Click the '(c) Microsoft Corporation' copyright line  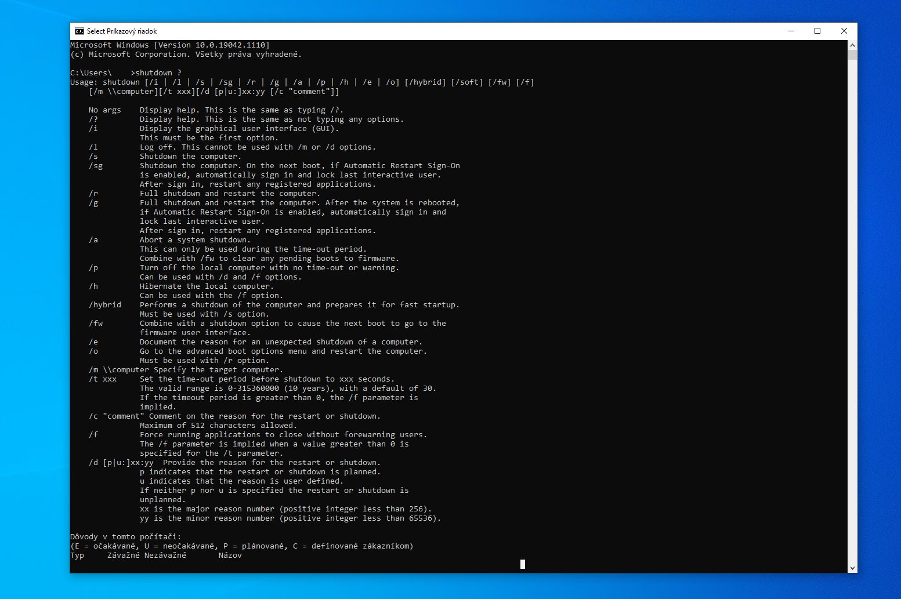point(186,55)
